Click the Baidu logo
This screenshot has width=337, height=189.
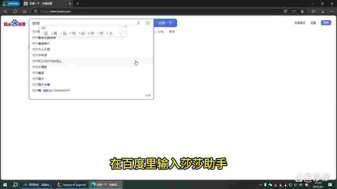[15, 23]
